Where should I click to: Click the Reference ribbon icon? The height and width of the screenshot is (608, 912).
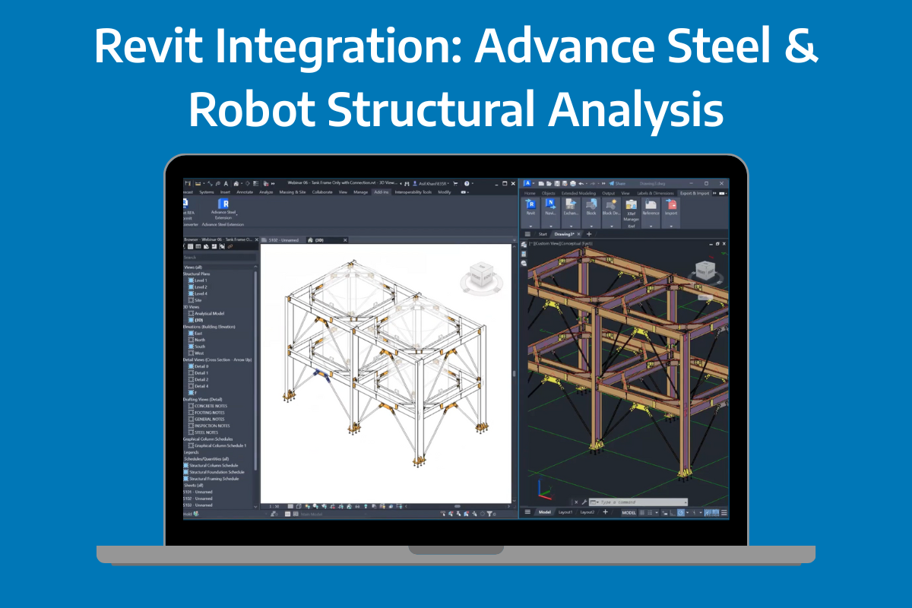point(651,204)
